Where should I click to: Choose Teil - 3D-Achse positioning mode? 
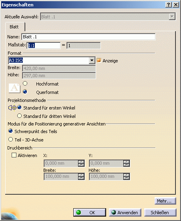pos(10,139)
